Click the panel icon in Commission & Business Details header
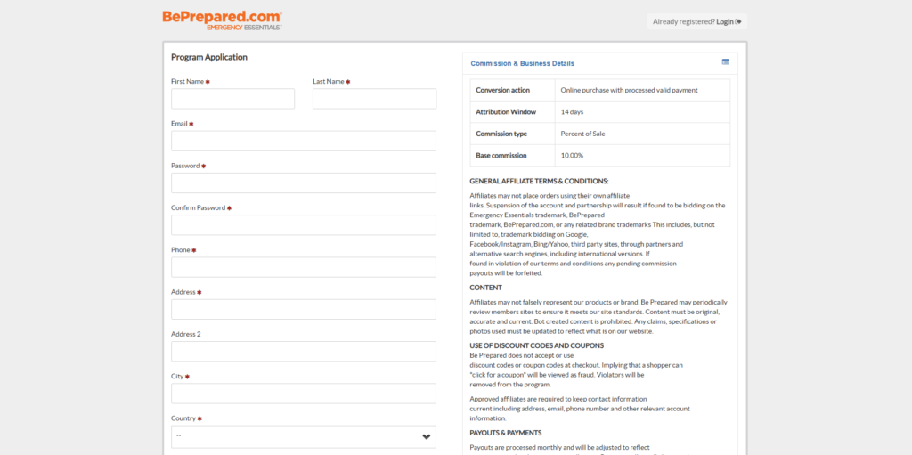Image resolution: width=912 pixels, height=455 pixels. click(725, 62)
